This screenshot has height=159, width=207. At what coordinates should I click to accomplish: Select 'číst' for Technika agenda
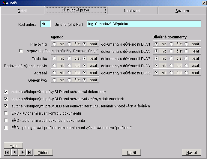pyautogui.click(x=70, y=58)
